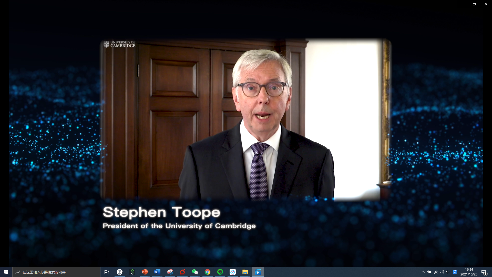Open Task View from the taskbar
The height and width of the screenshot is (277, 492).
107,272
